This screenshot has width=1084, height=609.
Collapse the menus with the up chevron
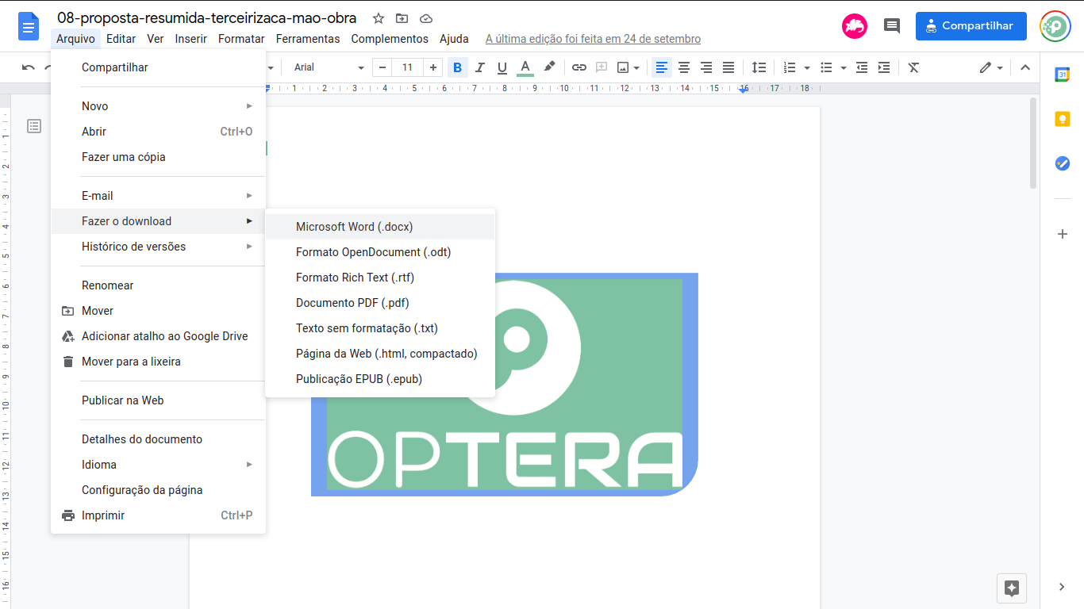[x=1025, y=67]
